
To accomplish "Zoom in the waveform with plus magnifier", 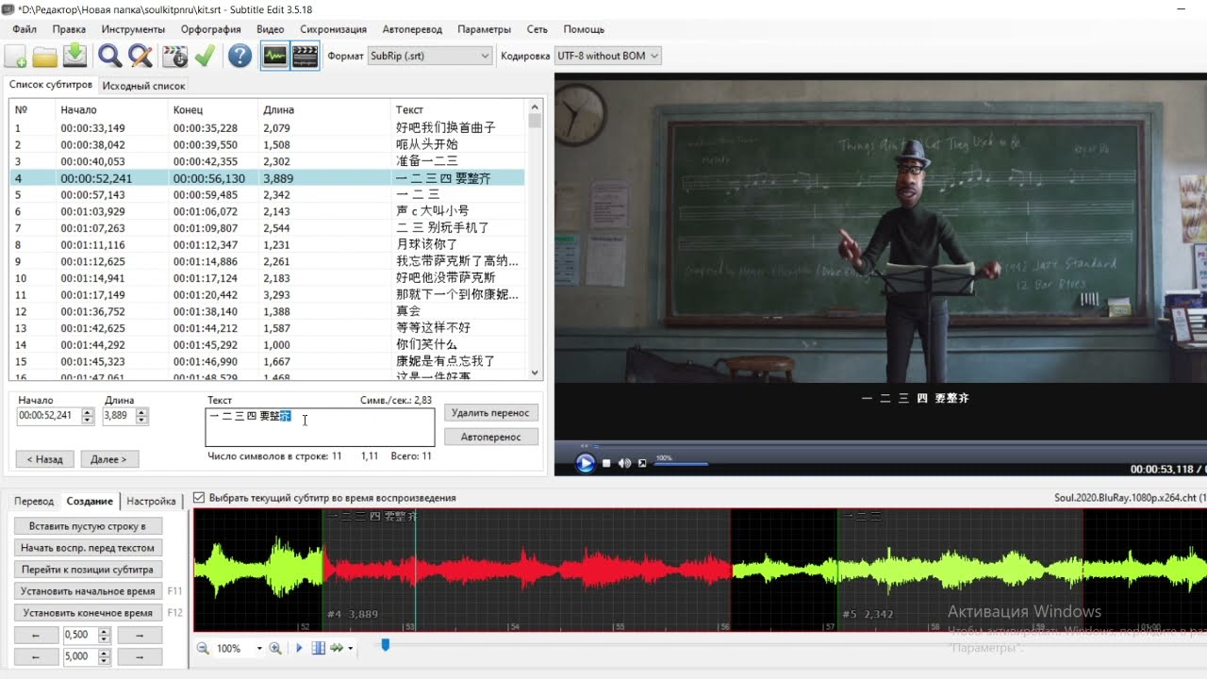I will [x=275, y=648].
